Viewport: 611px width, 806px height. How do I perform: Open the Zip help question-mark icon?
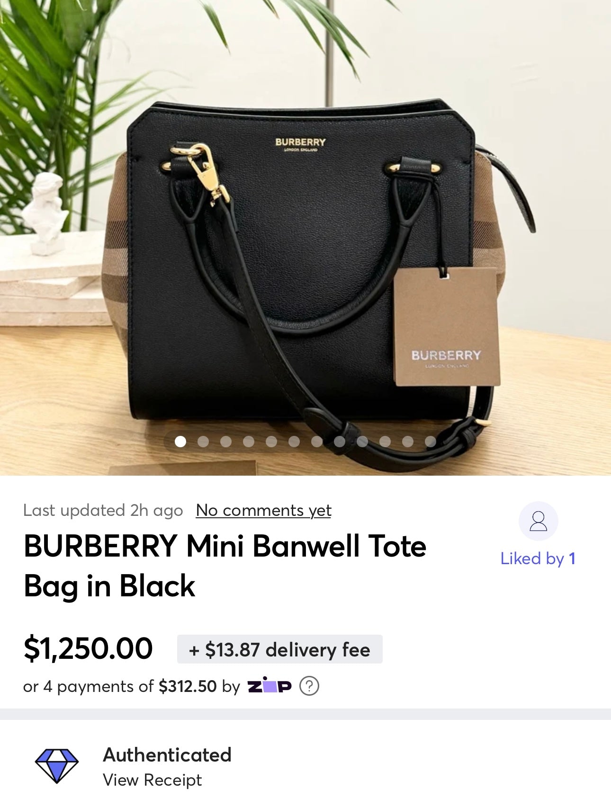[x=309, y=686]
